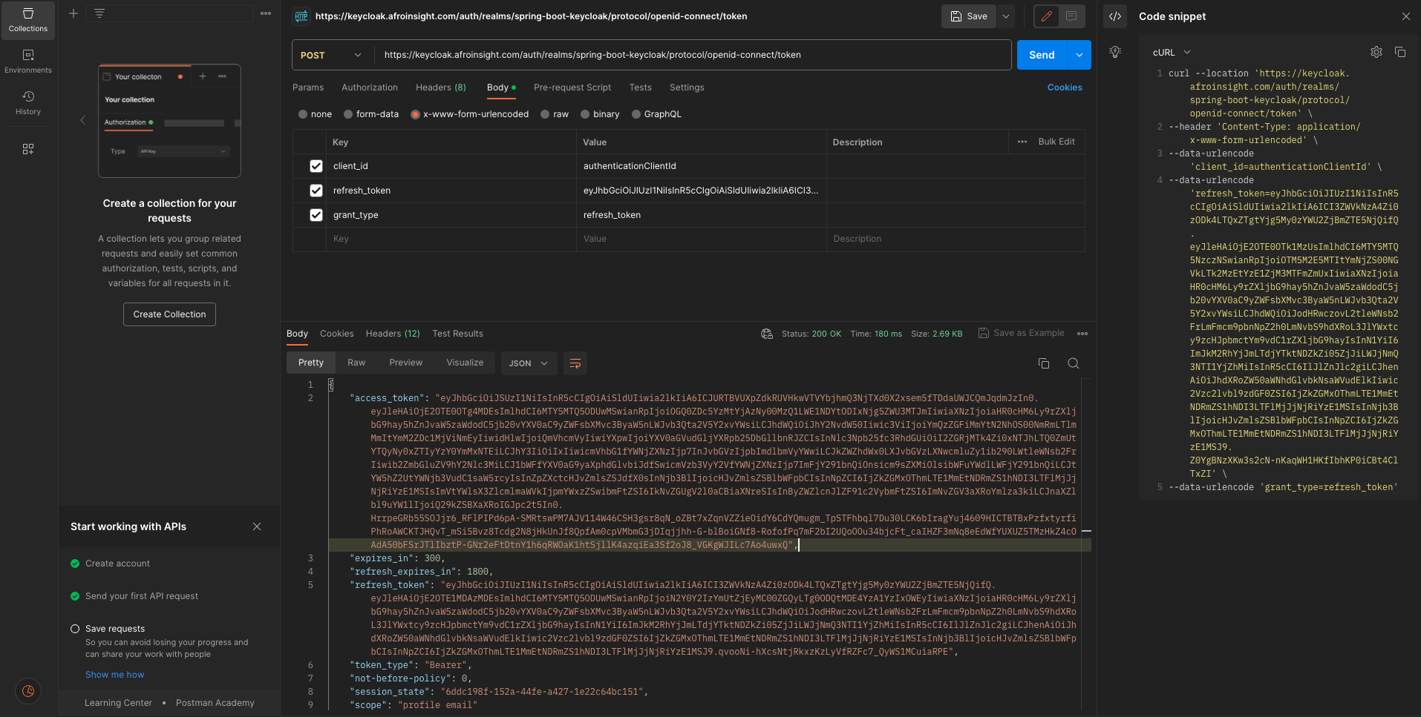
Task: Open the JSON response format dropdown
Action: pos(529,363)
